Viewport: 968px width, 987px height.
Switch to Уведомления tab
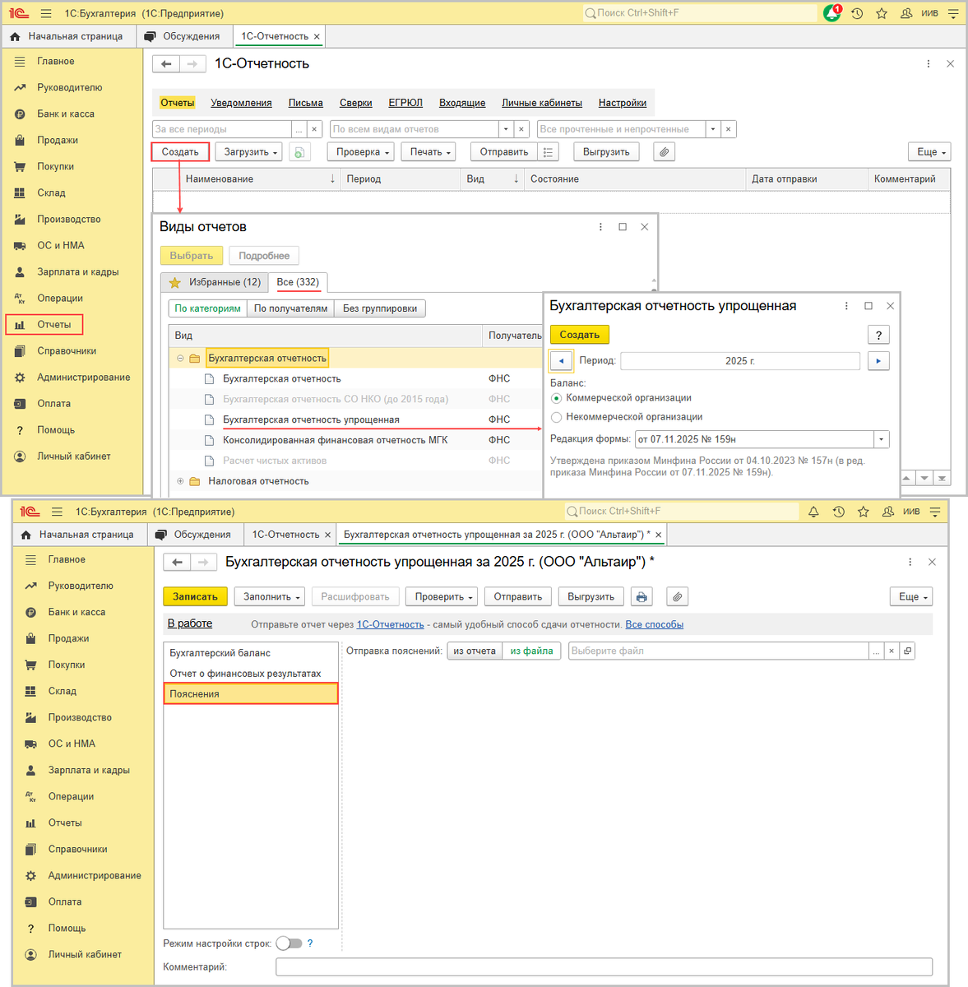241,103
